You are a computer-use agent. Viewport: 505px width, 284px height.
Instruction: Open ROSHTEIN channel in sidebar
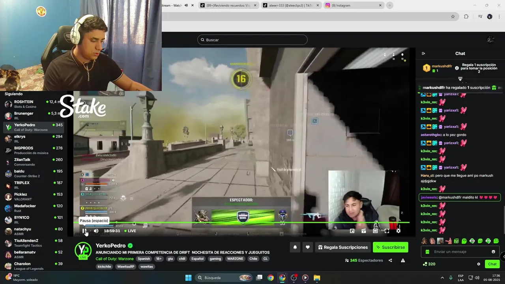[34, 104]
